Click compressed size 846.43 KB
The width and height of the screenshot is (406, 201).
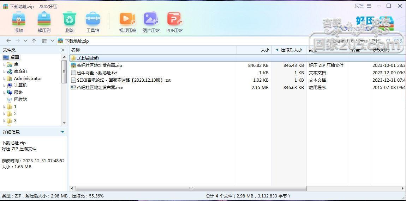(294, 65)
